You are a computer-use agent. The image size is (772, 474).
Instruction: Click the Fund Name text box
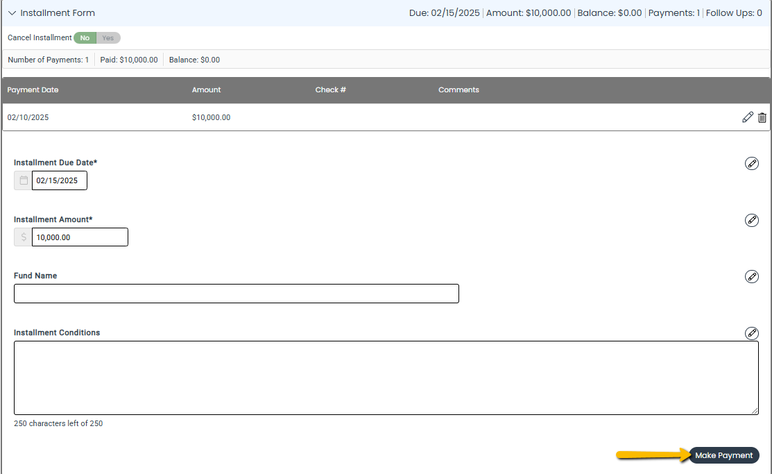pyautogui.click(x=236, y=294)
